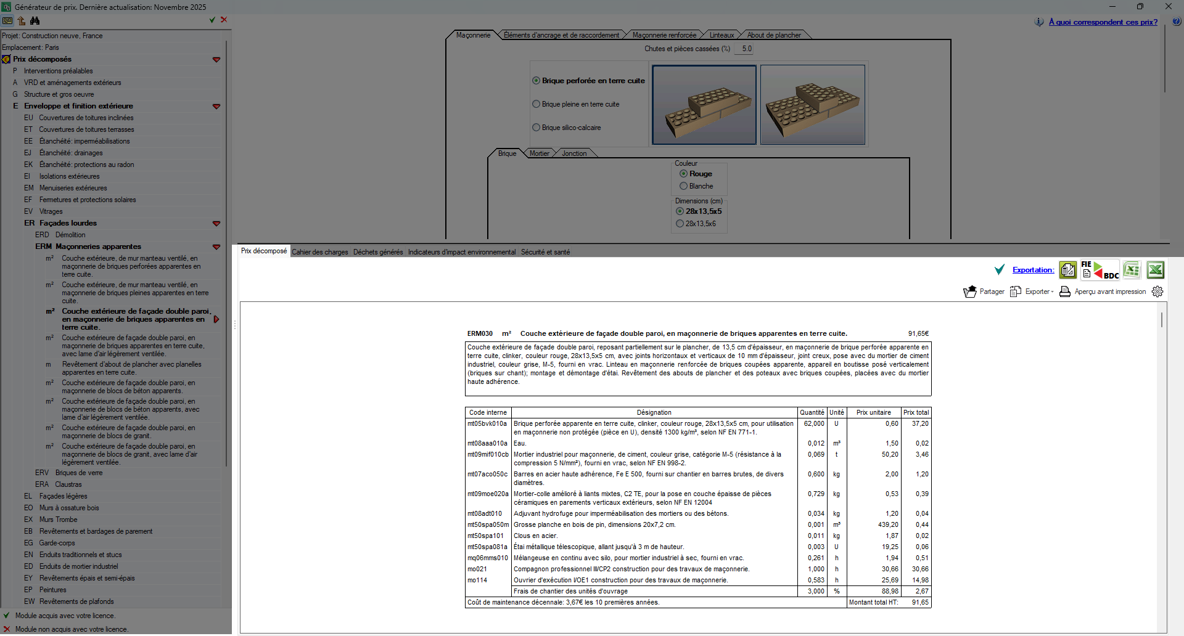The height and width of the screenshot is (636, 1184).
Task: Switch to the Maçonnerie tab
Action: click(473, 35)
